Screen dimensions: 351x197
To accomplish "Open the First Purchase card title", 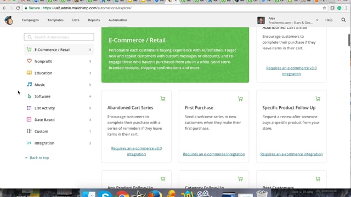I will coord(199,108).
